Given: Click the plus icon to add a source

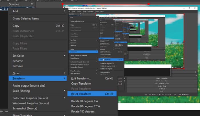Looking at the screenshot, I should click(x=1, y=112).
